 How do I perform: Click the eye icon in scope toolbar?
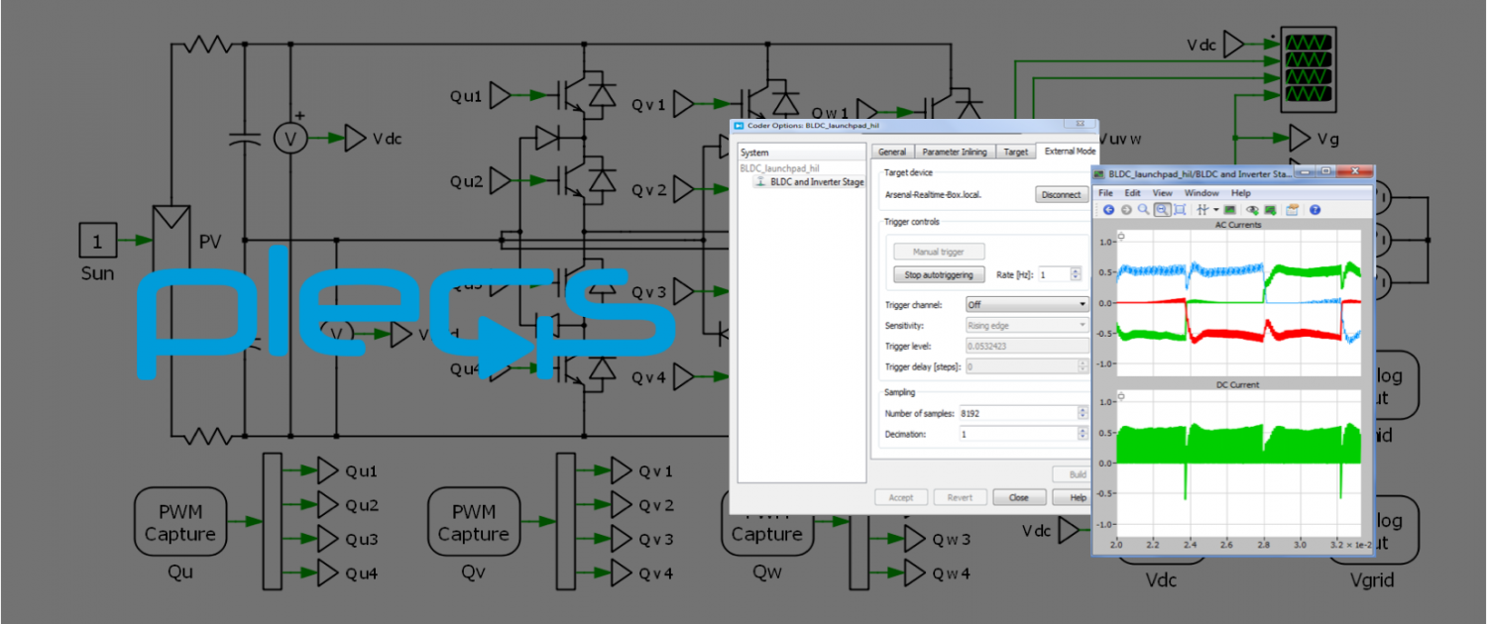(1253, 210)
